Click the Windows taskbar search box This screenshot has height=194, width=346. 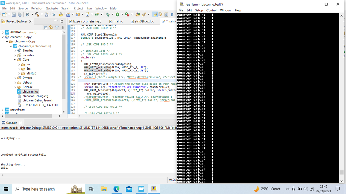48,189
